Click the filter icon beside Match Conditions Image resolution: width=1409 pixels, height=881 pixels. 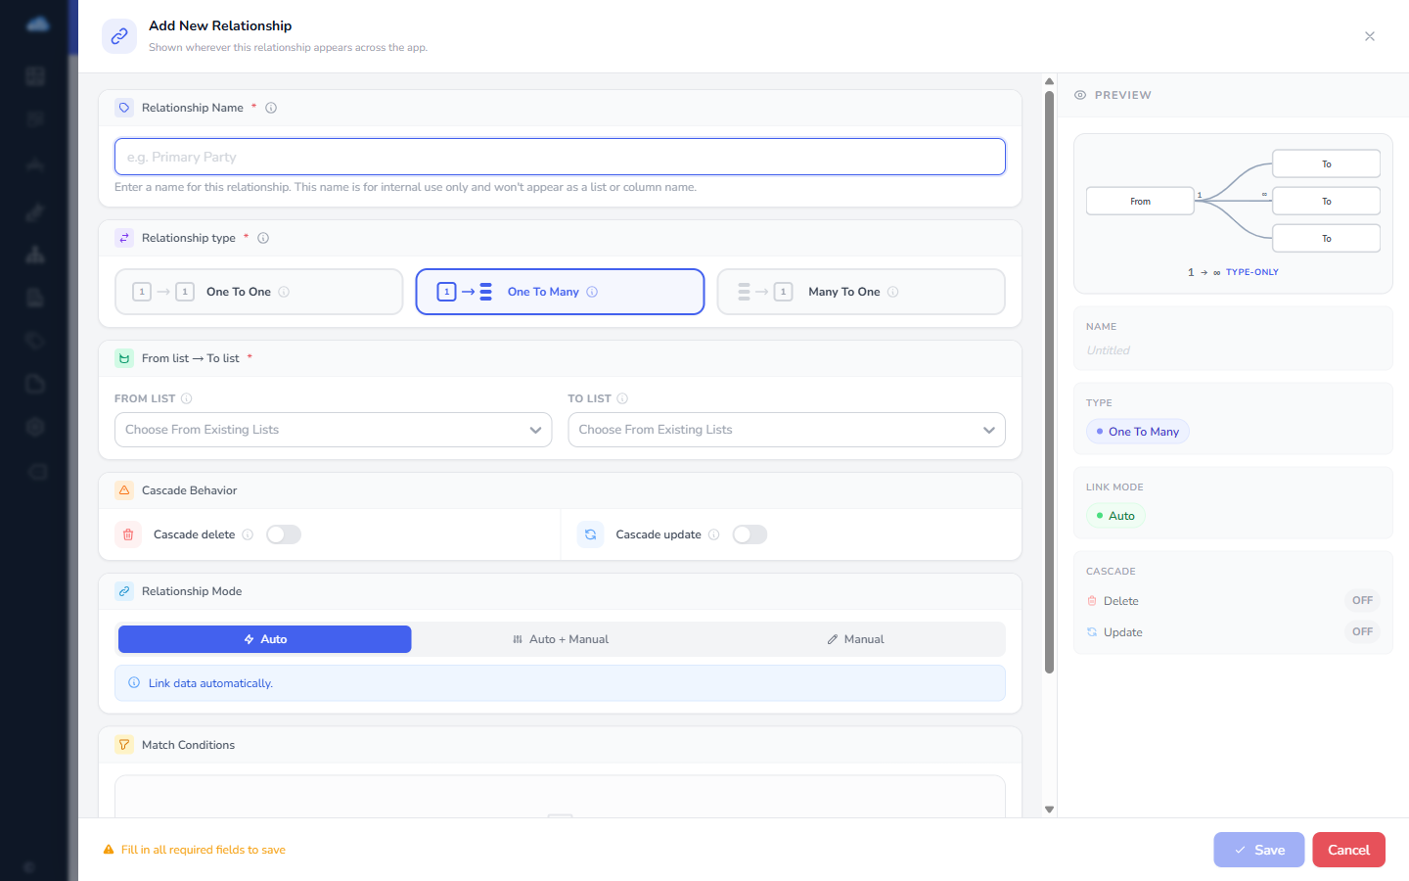click(x=124, y=745)
